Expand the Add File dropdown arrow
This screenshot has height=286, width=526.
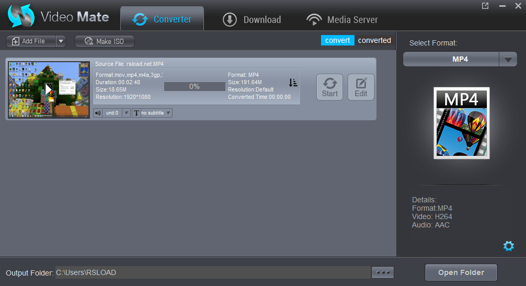pyautogui.click(x=61, y=41)
